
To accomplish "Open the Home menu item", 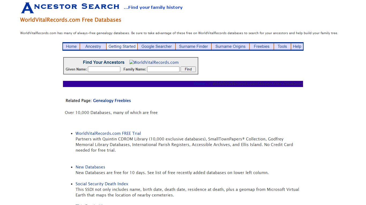I will 71,46.
